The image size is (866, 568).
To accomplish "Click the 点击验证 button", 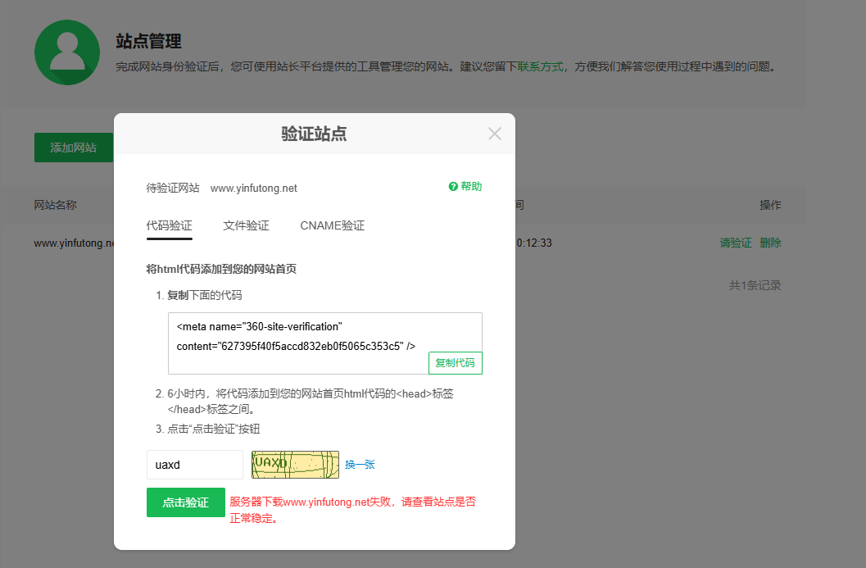I will click(185, 502).
